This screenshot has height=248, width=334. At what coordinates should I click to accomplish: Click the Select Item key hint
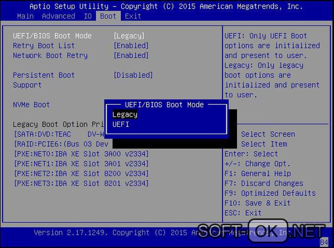pyautogui.click(x=264, y=144)
